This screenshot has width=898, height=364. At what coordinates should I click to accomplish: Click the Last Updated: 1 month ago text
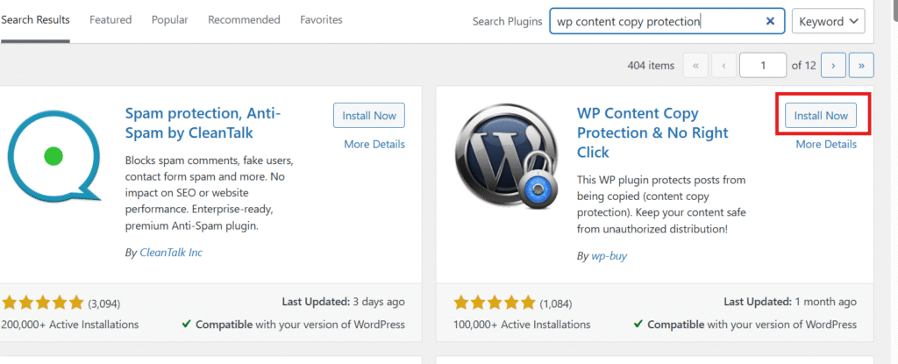[790, 302]
